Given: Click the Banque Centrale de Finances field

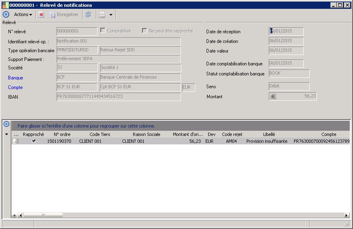Looking at the screenshot, I should (140, 77).
